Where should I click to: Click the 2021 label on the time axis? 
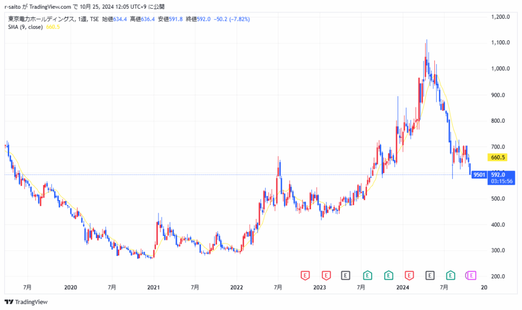154,288
